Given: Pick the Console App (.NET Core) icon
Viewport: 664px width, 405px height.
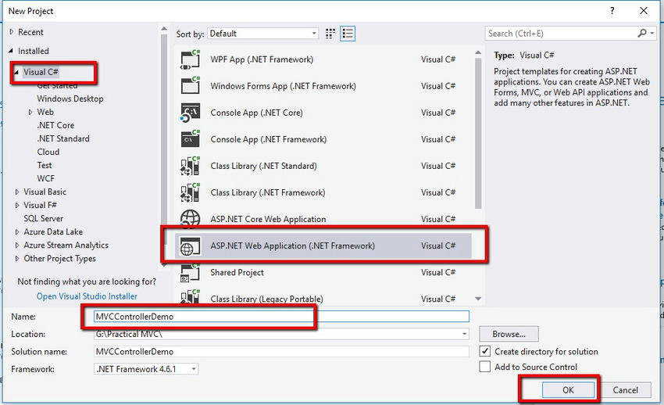Looking at the screenshot, I should [190, 113].
